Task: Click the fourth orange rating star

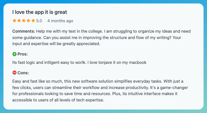Action: (28, 21)
